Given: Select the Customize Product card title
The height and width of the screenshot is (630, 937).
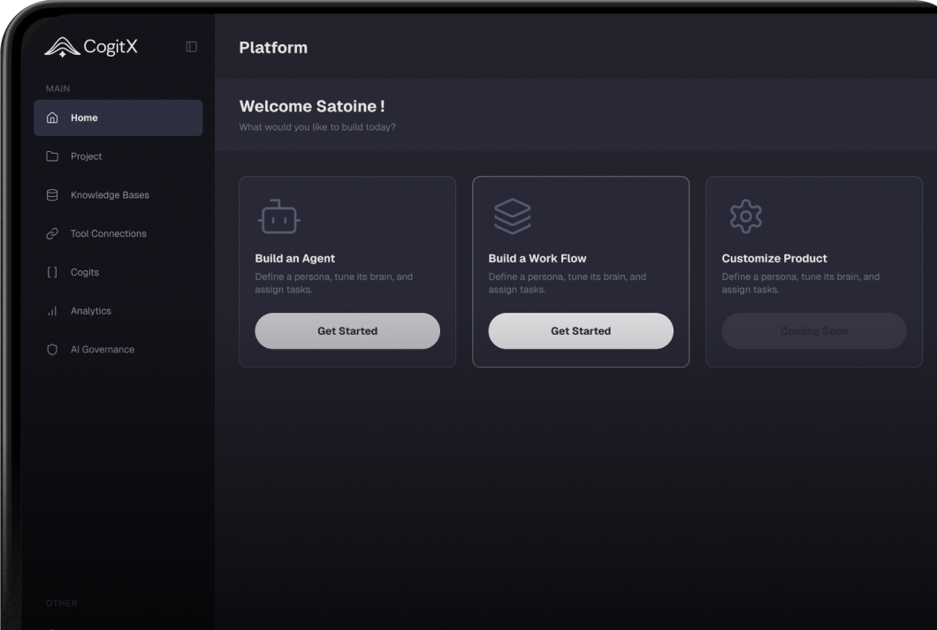Looking at the screenshot, I should pos(774,259).
